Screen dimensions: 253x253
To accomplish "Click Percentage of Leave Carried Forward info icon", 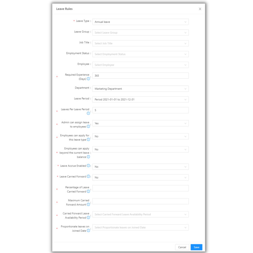I will [88, 191].
